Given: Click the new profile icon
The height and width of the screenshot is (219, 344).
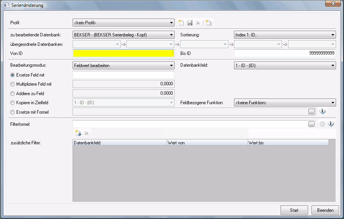Looking at the screenshot, I should (x=181, y=23).
